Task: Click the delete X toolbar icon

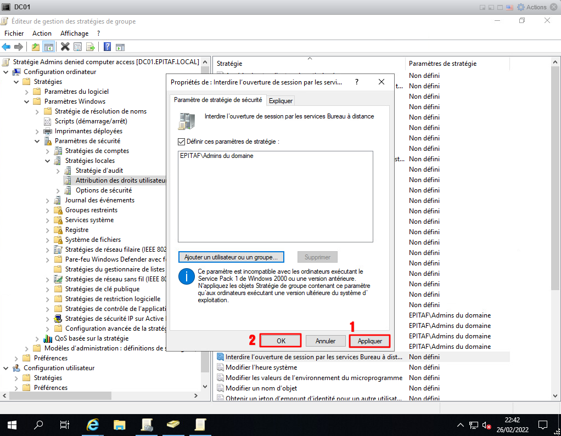Action: click(x=65, y=47)
